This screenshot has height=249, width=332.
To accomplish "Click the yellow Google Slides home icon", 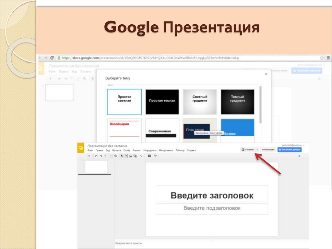I will point(81,148).
